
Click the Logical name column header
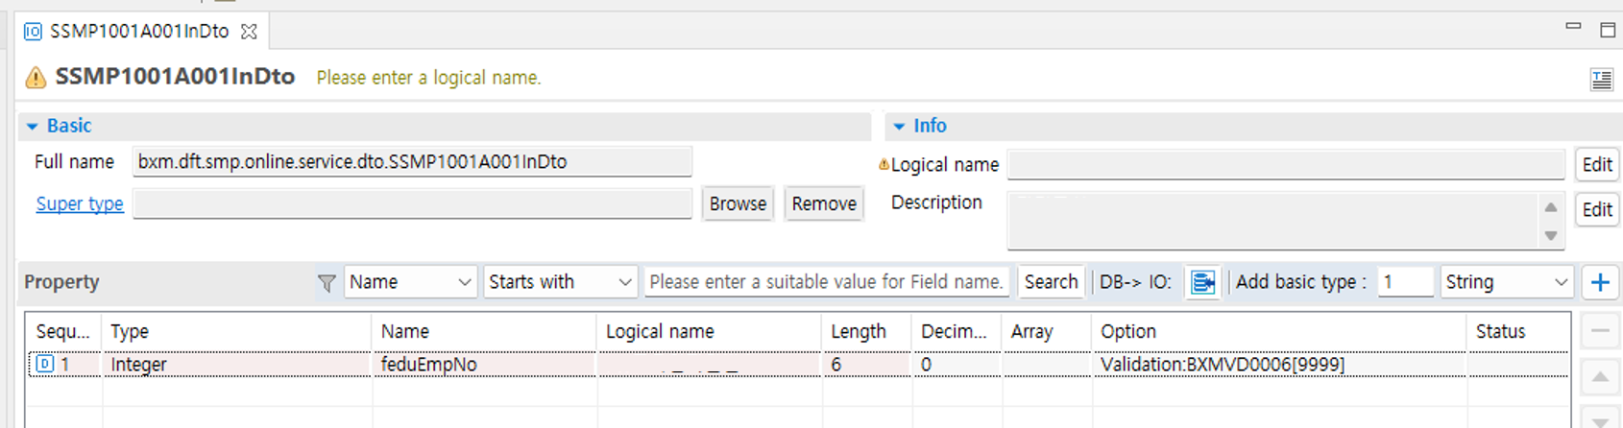[x=709, y=331]
